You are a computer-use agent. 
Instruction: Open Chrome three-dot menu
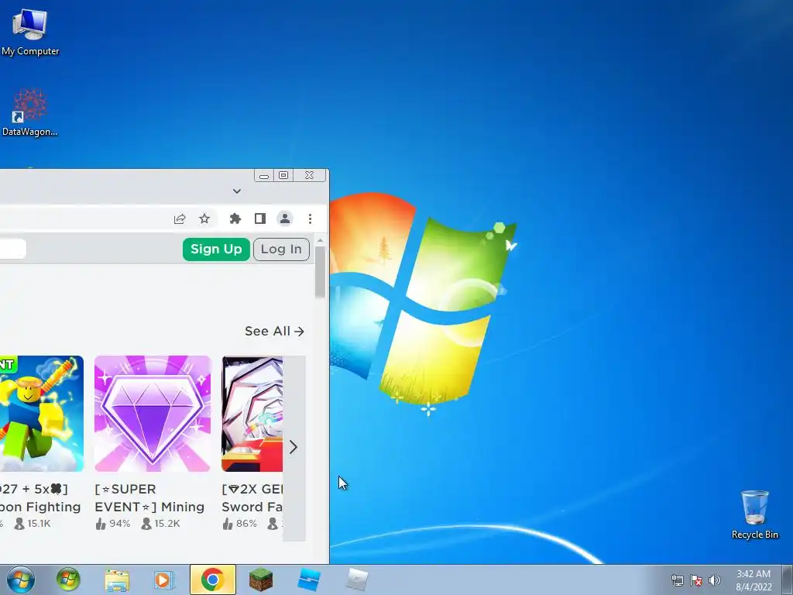tap(310, 218)
